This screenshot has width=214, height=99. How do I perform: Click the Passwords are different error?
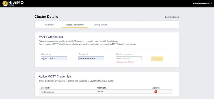pyautogui.click(x=125, y=62)
